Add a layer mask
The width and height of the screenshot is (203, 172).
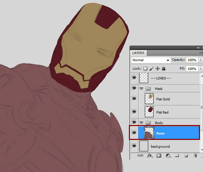click(x=159, y=155)
